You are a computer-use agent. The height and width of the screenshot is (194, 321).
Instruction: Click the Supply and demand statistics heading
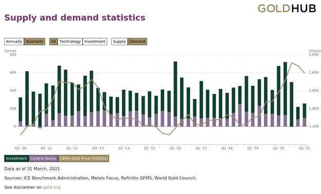pos(75,17)
